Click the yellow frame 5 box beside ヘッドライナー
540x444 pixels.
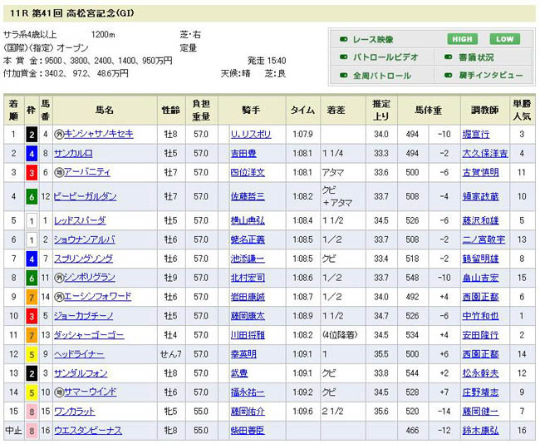point(31,353)
